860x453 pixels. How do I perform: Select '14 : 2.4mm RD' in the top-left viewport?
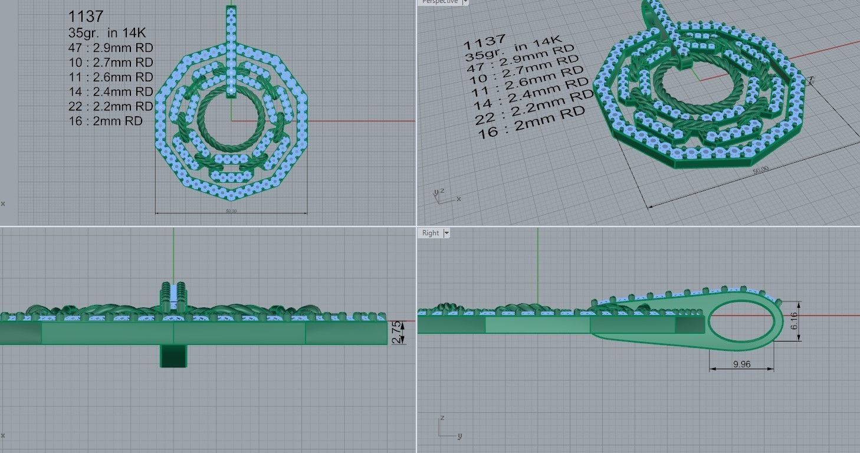[111, 92]
